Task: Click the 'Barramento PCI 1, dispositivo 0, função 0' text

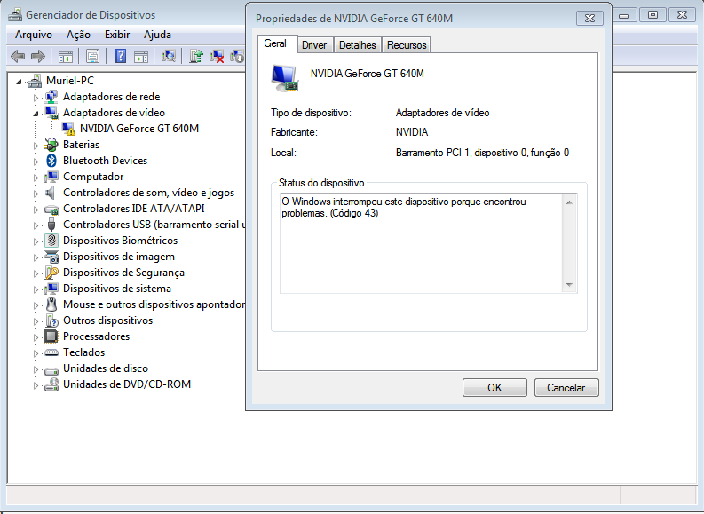Action: pos(482,153)
